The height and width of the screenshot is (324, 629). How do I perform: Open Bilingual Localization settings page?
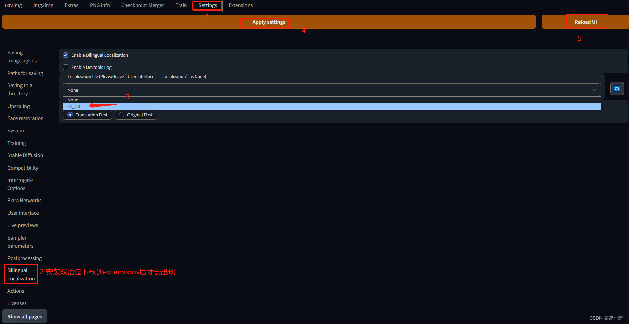point(21,274)
